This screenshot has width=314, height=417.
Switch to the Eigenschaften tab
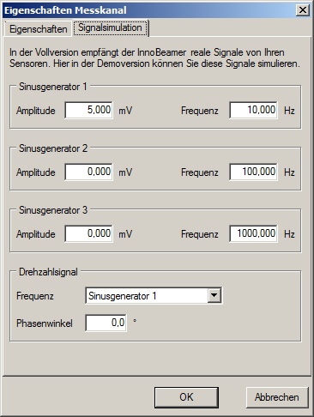click(38, 29)
